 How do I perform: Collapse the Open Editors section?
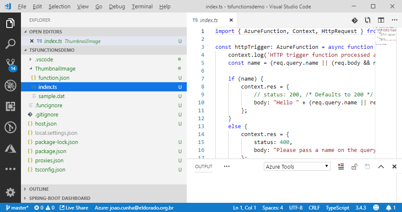tap(104, 32)
